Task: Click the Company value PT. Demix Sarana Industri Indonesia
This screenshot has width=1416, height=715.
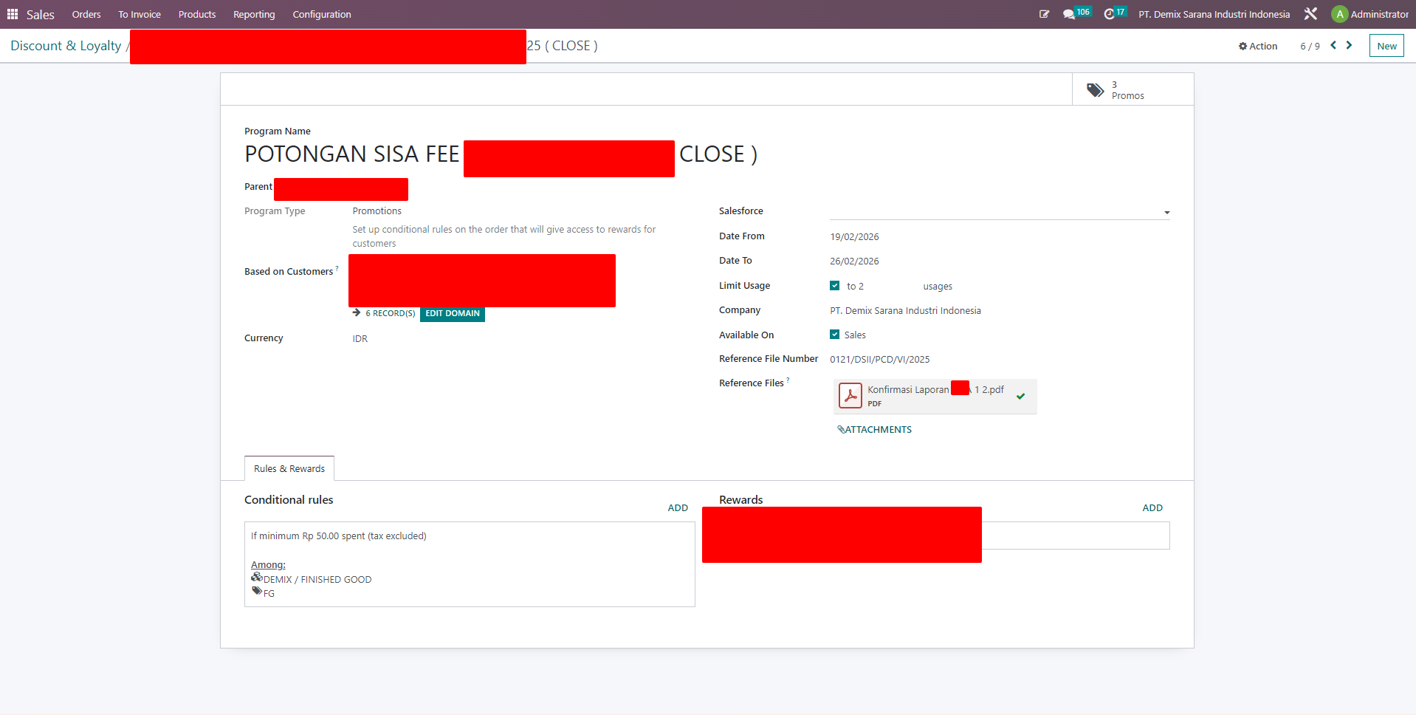Action: [905, 311]
